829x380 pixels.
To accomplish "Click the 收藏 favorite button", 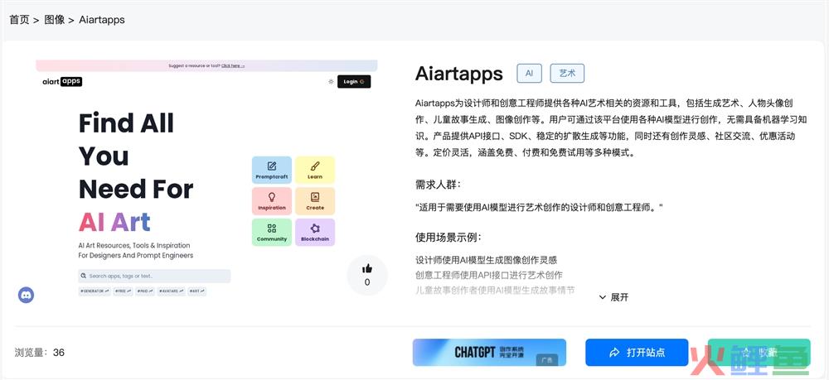I will 759,352.
